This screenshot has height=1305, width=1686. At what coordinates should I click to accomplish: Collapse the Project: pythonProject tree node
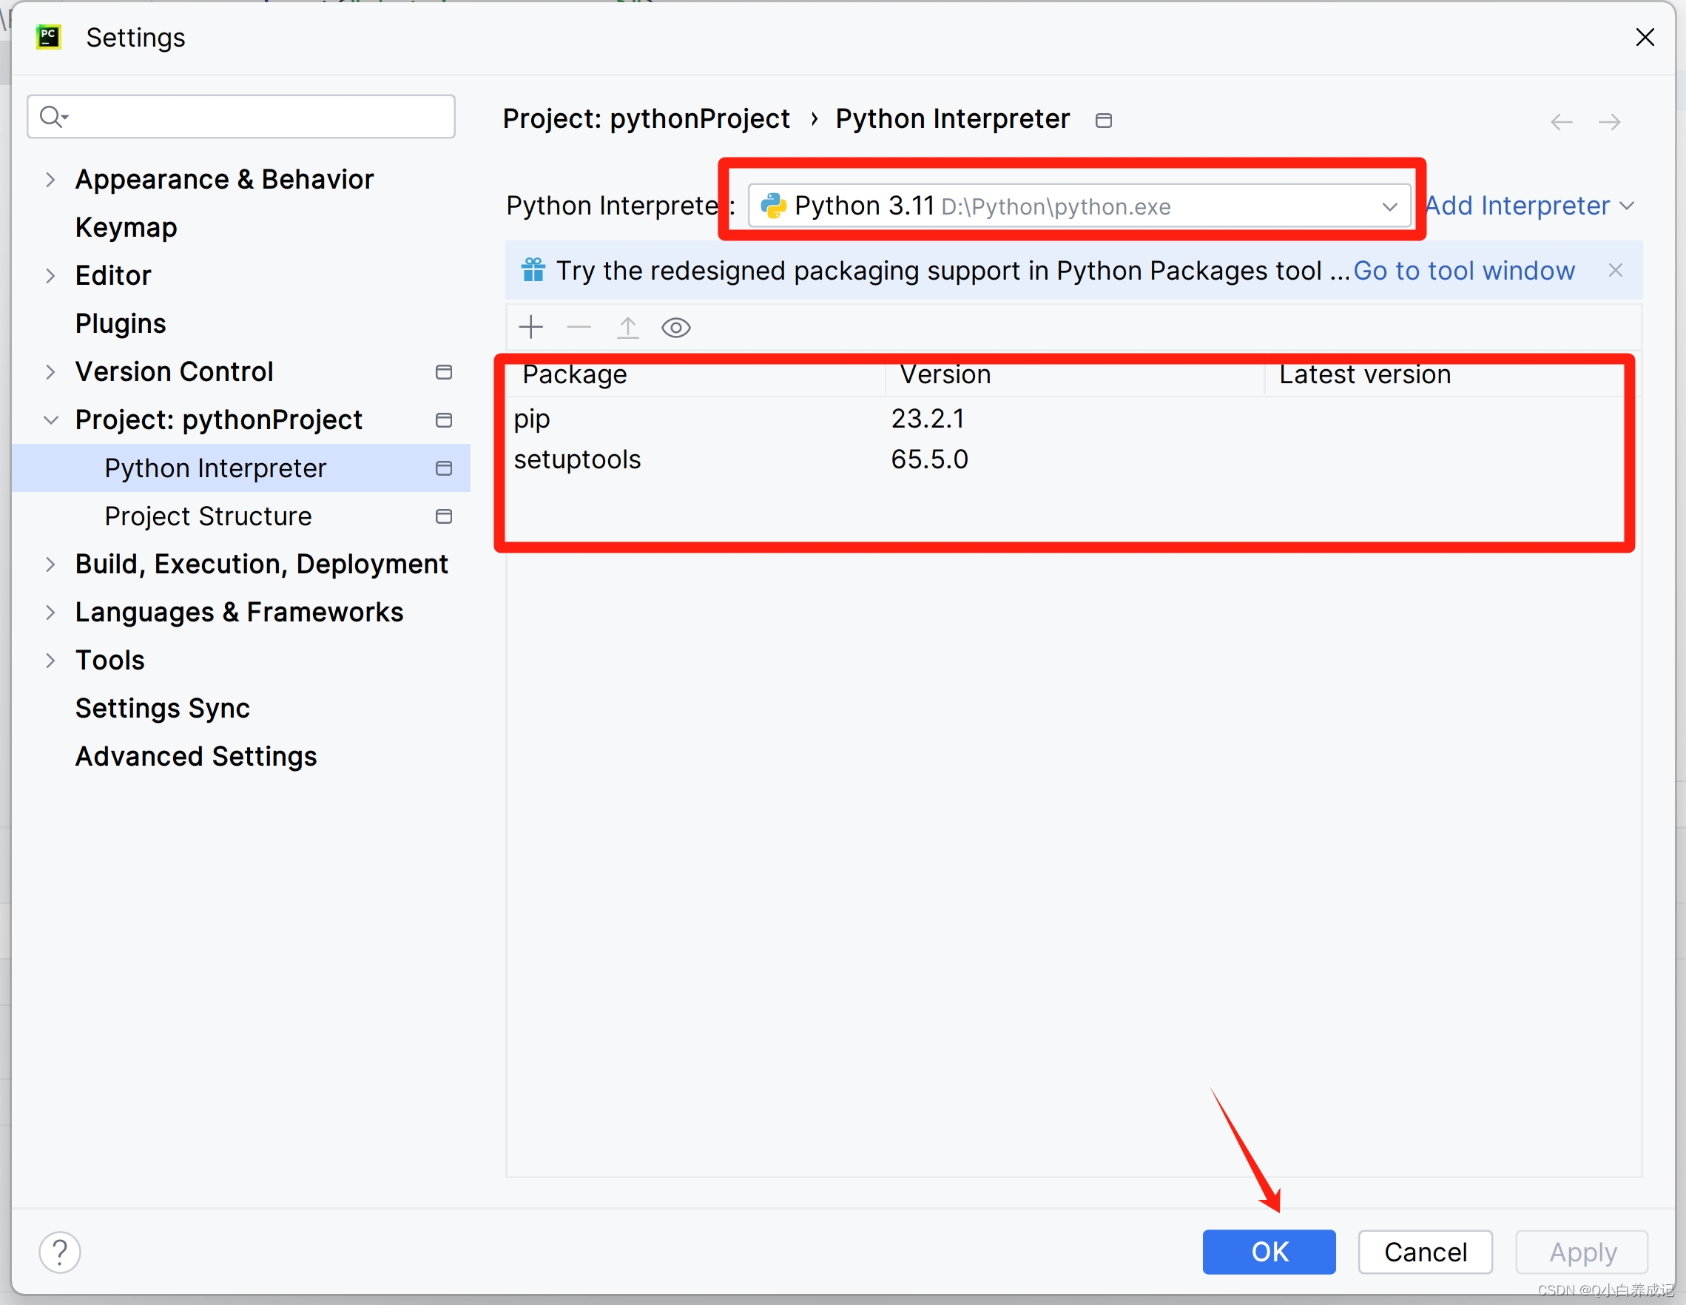pyautogui.click(x=51, y=419)
